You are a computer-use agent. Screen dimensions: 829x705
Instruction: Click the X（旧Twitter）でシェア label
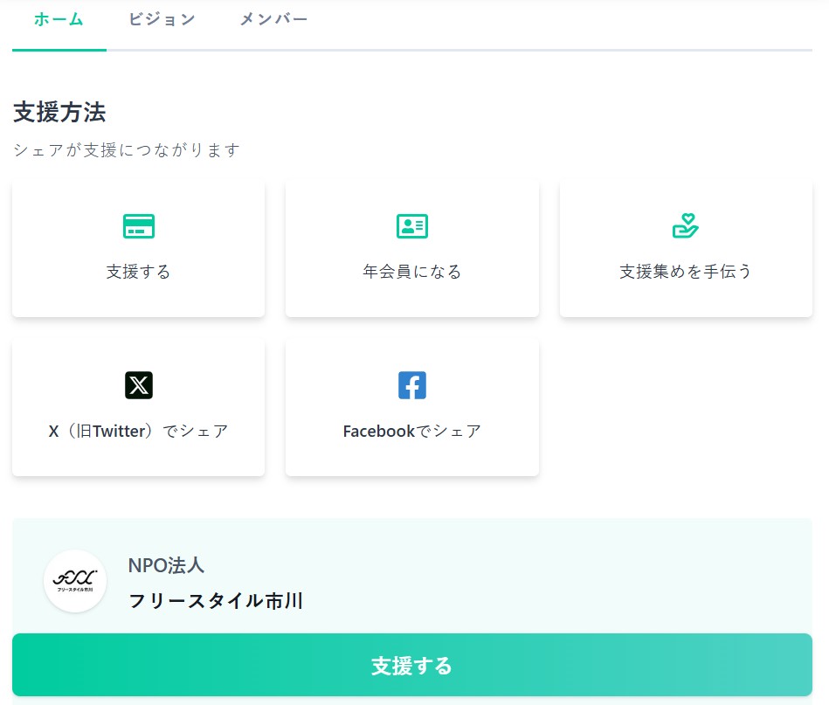[138, 431]
